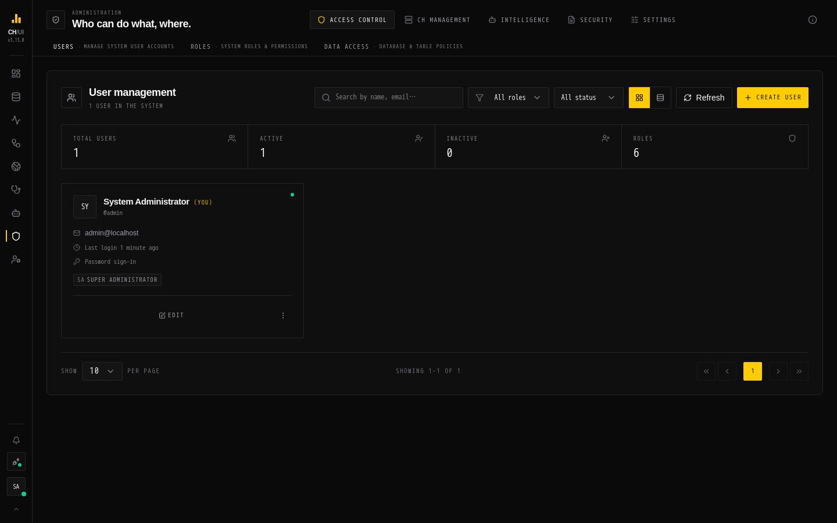Image resolution: width=837 pixels, height=523 pixels.
Task: Switch to grid card view
Action: (639, 98)
